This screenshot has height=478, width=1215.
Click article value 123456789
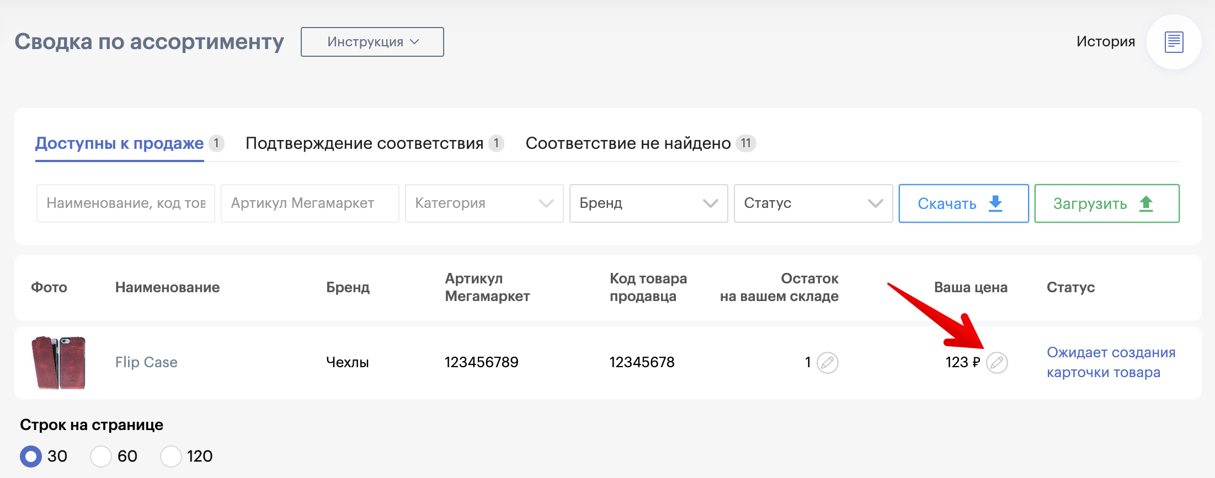pyautogui.click(x=482, y=362)
